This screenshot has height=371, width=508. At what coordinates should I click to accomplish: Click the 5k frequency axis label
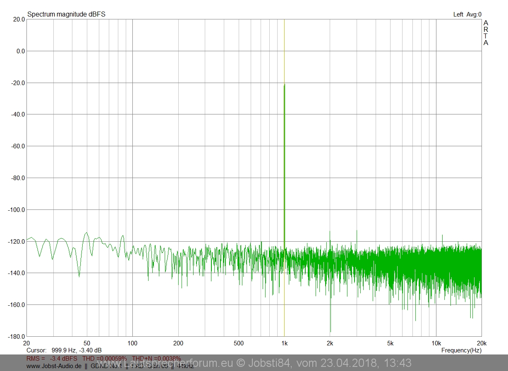(x=391, y=343)
